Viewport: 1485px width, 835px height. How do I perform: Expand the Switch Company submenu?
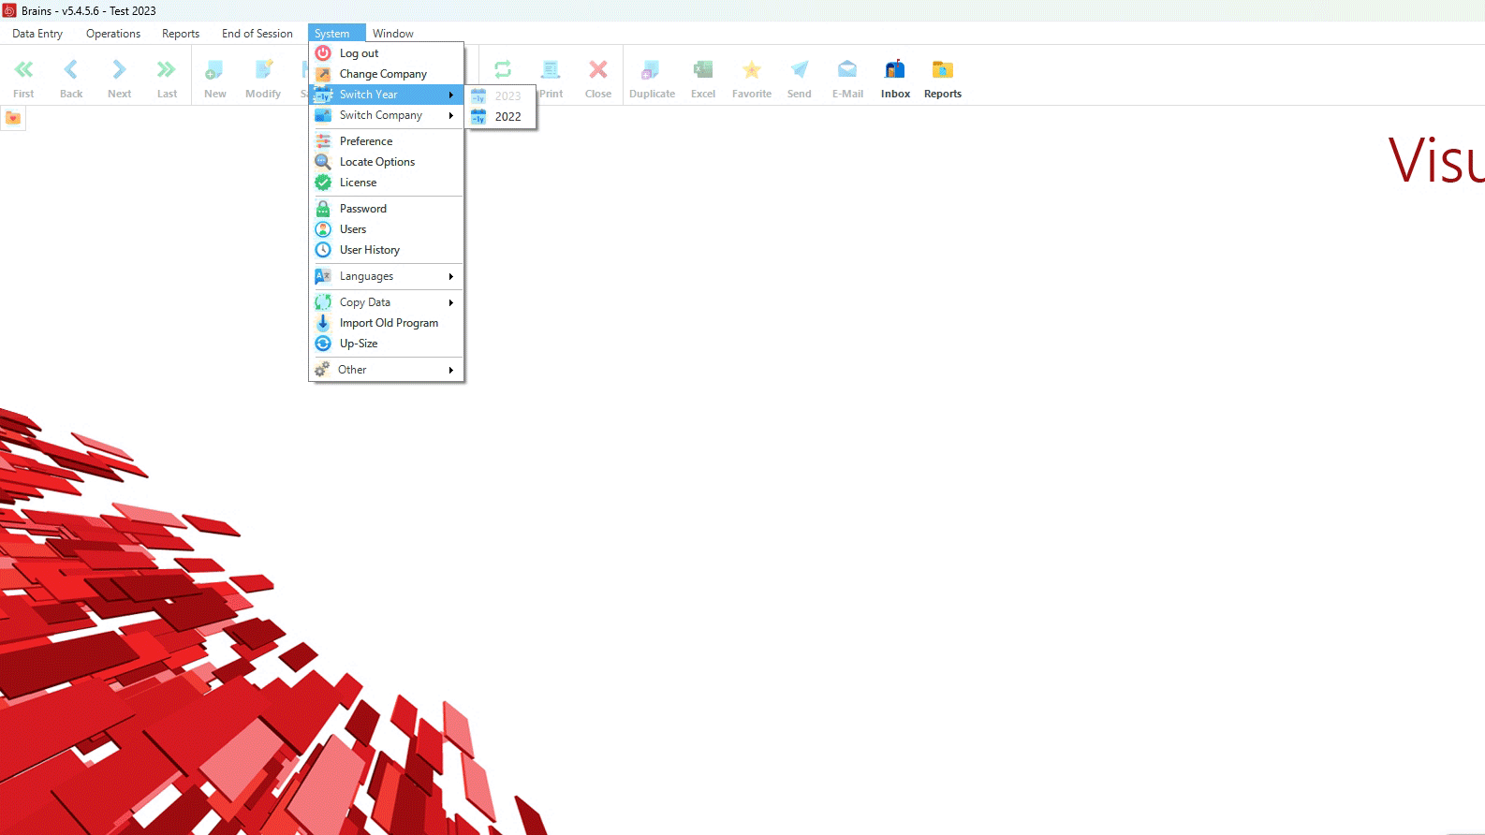coord(387,115)
